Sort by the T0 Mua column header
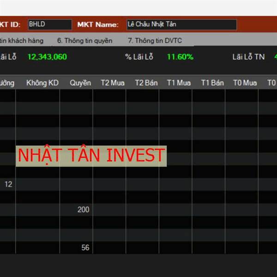The width and height of the screenshot is (277, 277). (x=245, y=83)
